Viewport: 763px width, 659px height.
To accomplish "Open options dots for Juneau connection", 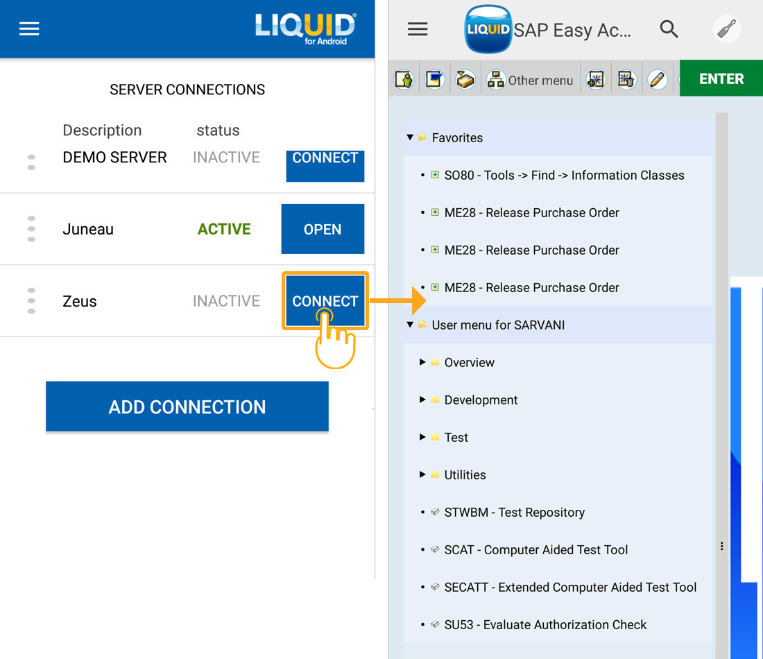I will click(x=31, y=229).
